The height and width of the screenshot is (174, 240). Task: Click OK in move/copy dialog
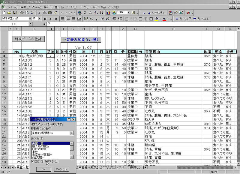pyautogui.click(x=43, y=169)
